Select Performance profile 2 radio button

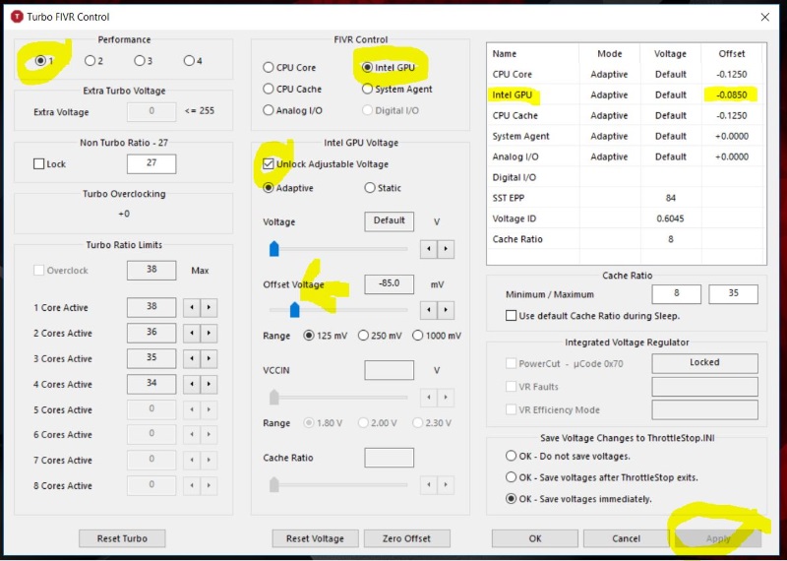90,61
